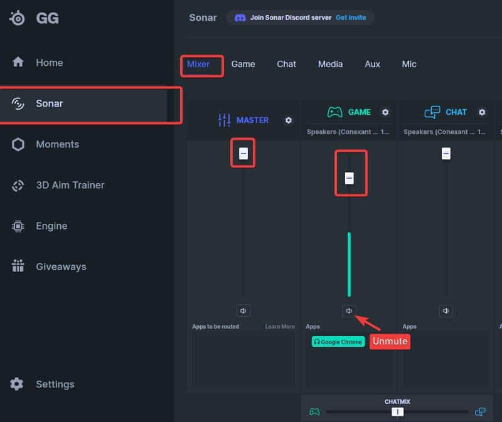This screenshot has height=422, width=502.
Task: Click the Game volume slider handle
Action: coord(350,178)
